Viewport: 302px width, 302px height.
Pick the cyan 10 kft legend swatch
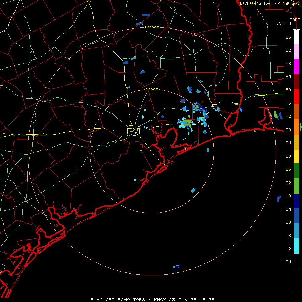pyautogui.click(x=296, y=246)
